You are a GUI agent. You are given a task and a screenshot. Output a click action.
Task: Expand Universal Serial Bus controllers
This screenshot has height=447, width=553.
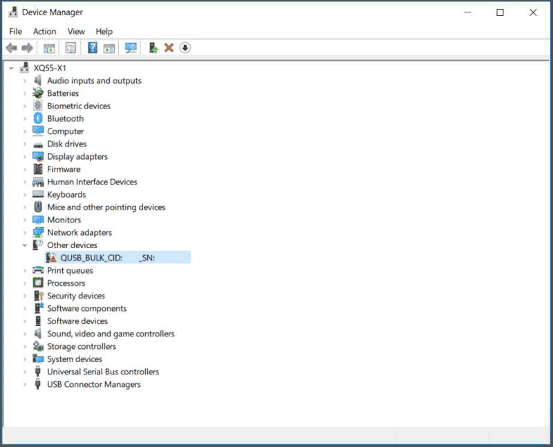(25, 372)
